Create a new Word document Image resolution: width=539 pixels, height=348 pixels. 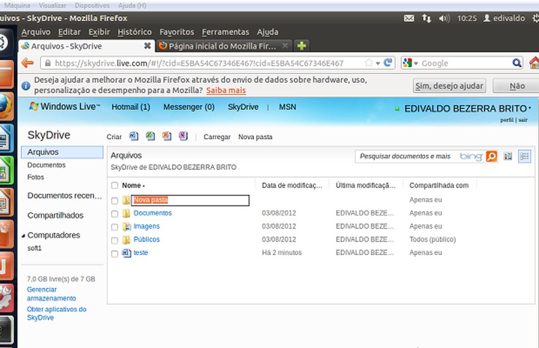coord(134,136)
